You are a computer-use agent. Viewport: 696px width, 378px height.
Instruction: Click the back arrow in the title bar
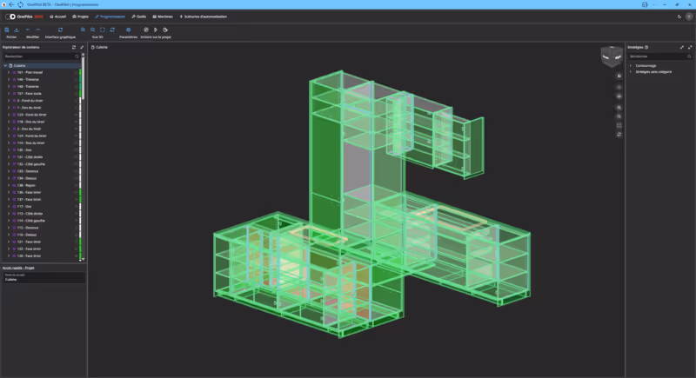coord(11,4)
